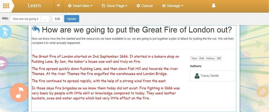This screenshot has height=112, width=269.
Task: Click the Wiki name input field
Action: pyautogui.click(x=25, y=19)
